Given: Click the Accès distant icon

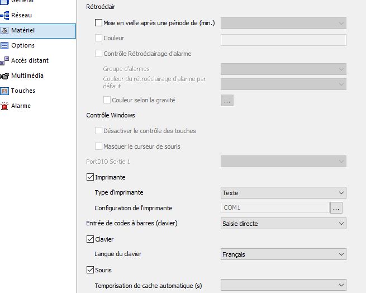Looking at the screenshot, I should click(4, 60).
